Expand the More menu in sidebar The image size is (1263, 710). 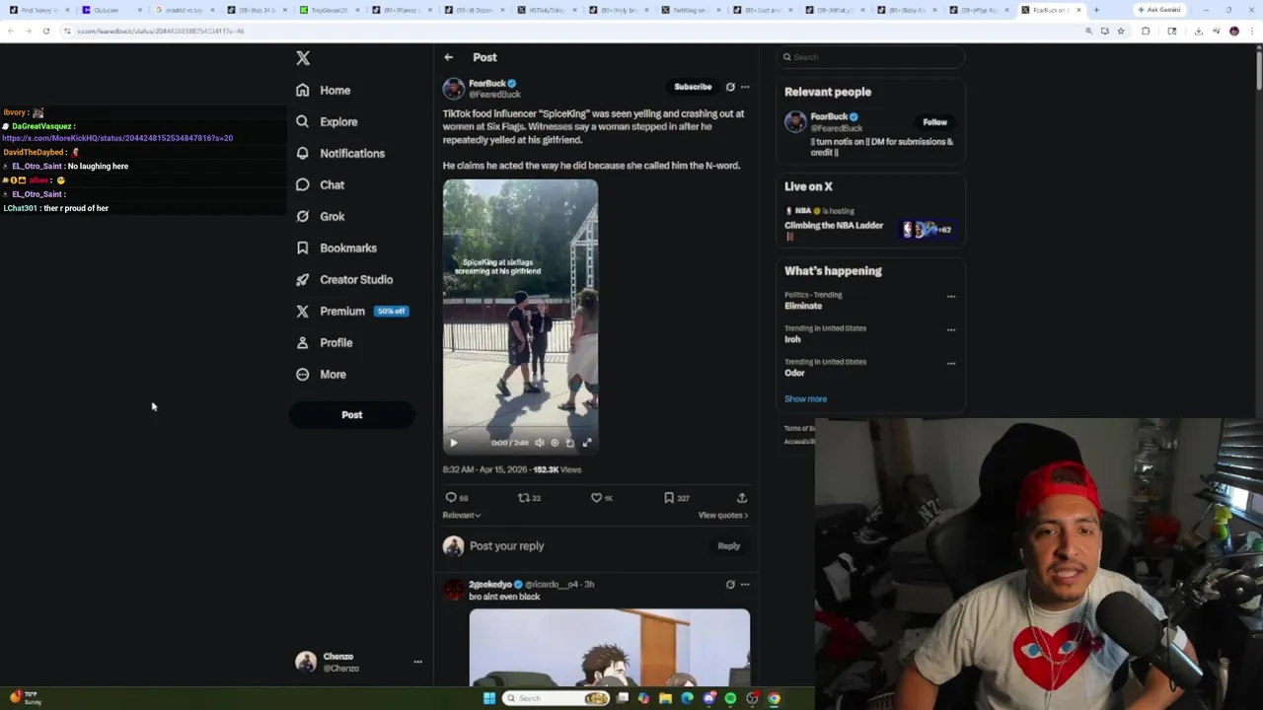tap(321, 374)
